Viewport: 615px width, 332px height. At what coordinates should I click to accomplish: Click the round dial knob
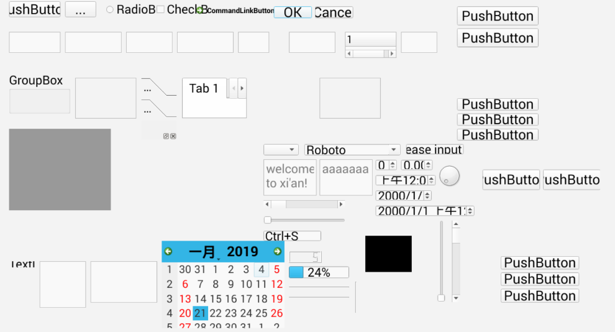tap(450, 176)
